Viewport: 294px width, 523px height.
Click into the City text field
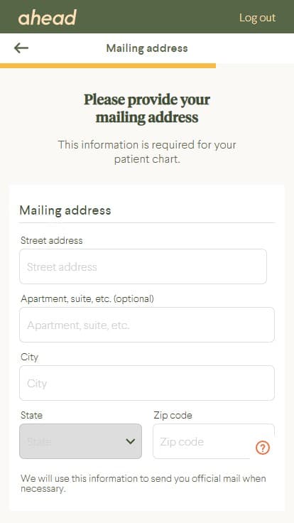click(x=147, y=383)
